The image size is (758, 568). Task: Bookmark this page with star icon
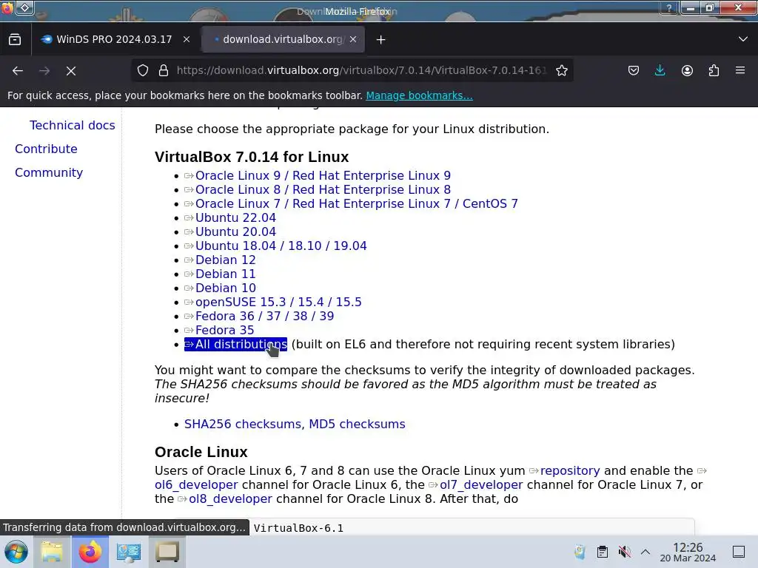coord(562,70)
